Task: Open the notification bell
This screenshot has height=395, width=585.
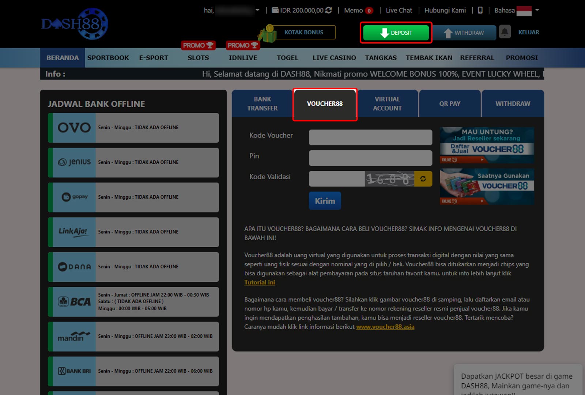Action: click(x=505, y=32)
